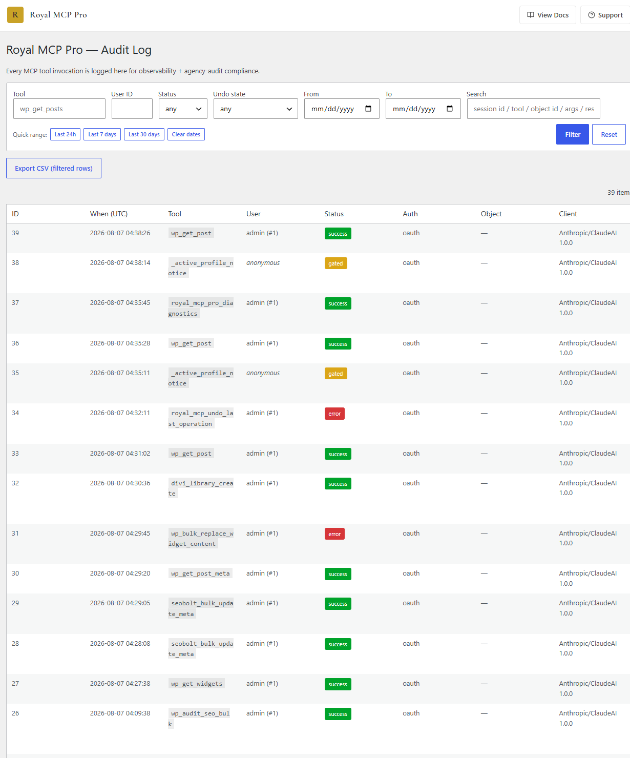Click the error badge in row 34
The height and width of the screenshot is (758, 630).
tap(334, 414)
